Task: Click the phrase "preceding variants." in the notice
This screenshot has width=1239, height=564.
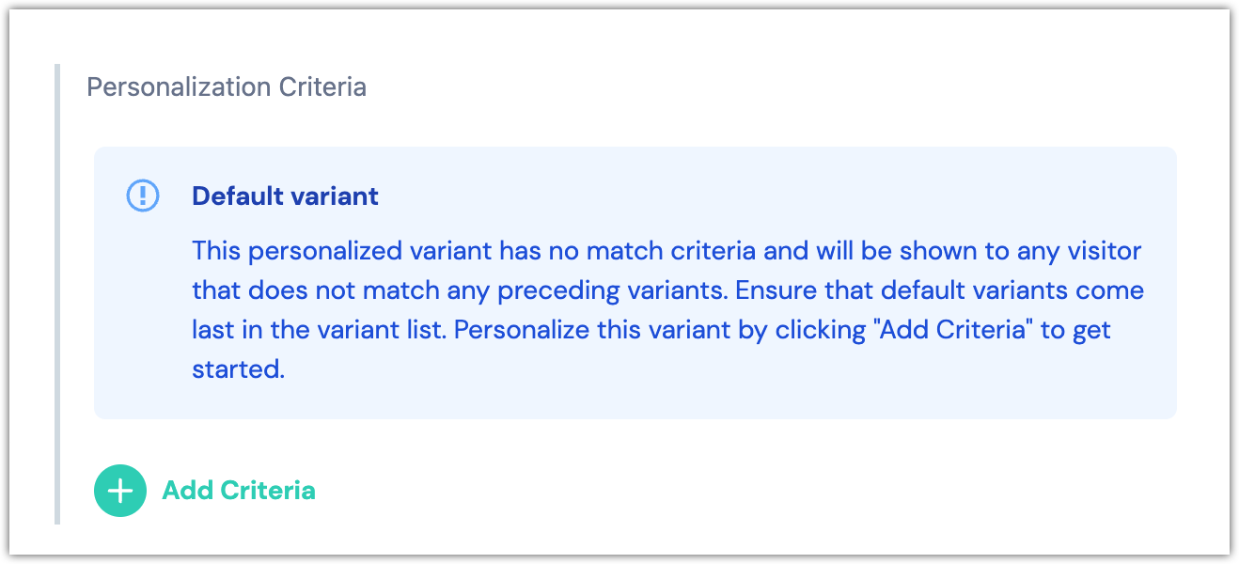Action: click(x=613, y=290)
